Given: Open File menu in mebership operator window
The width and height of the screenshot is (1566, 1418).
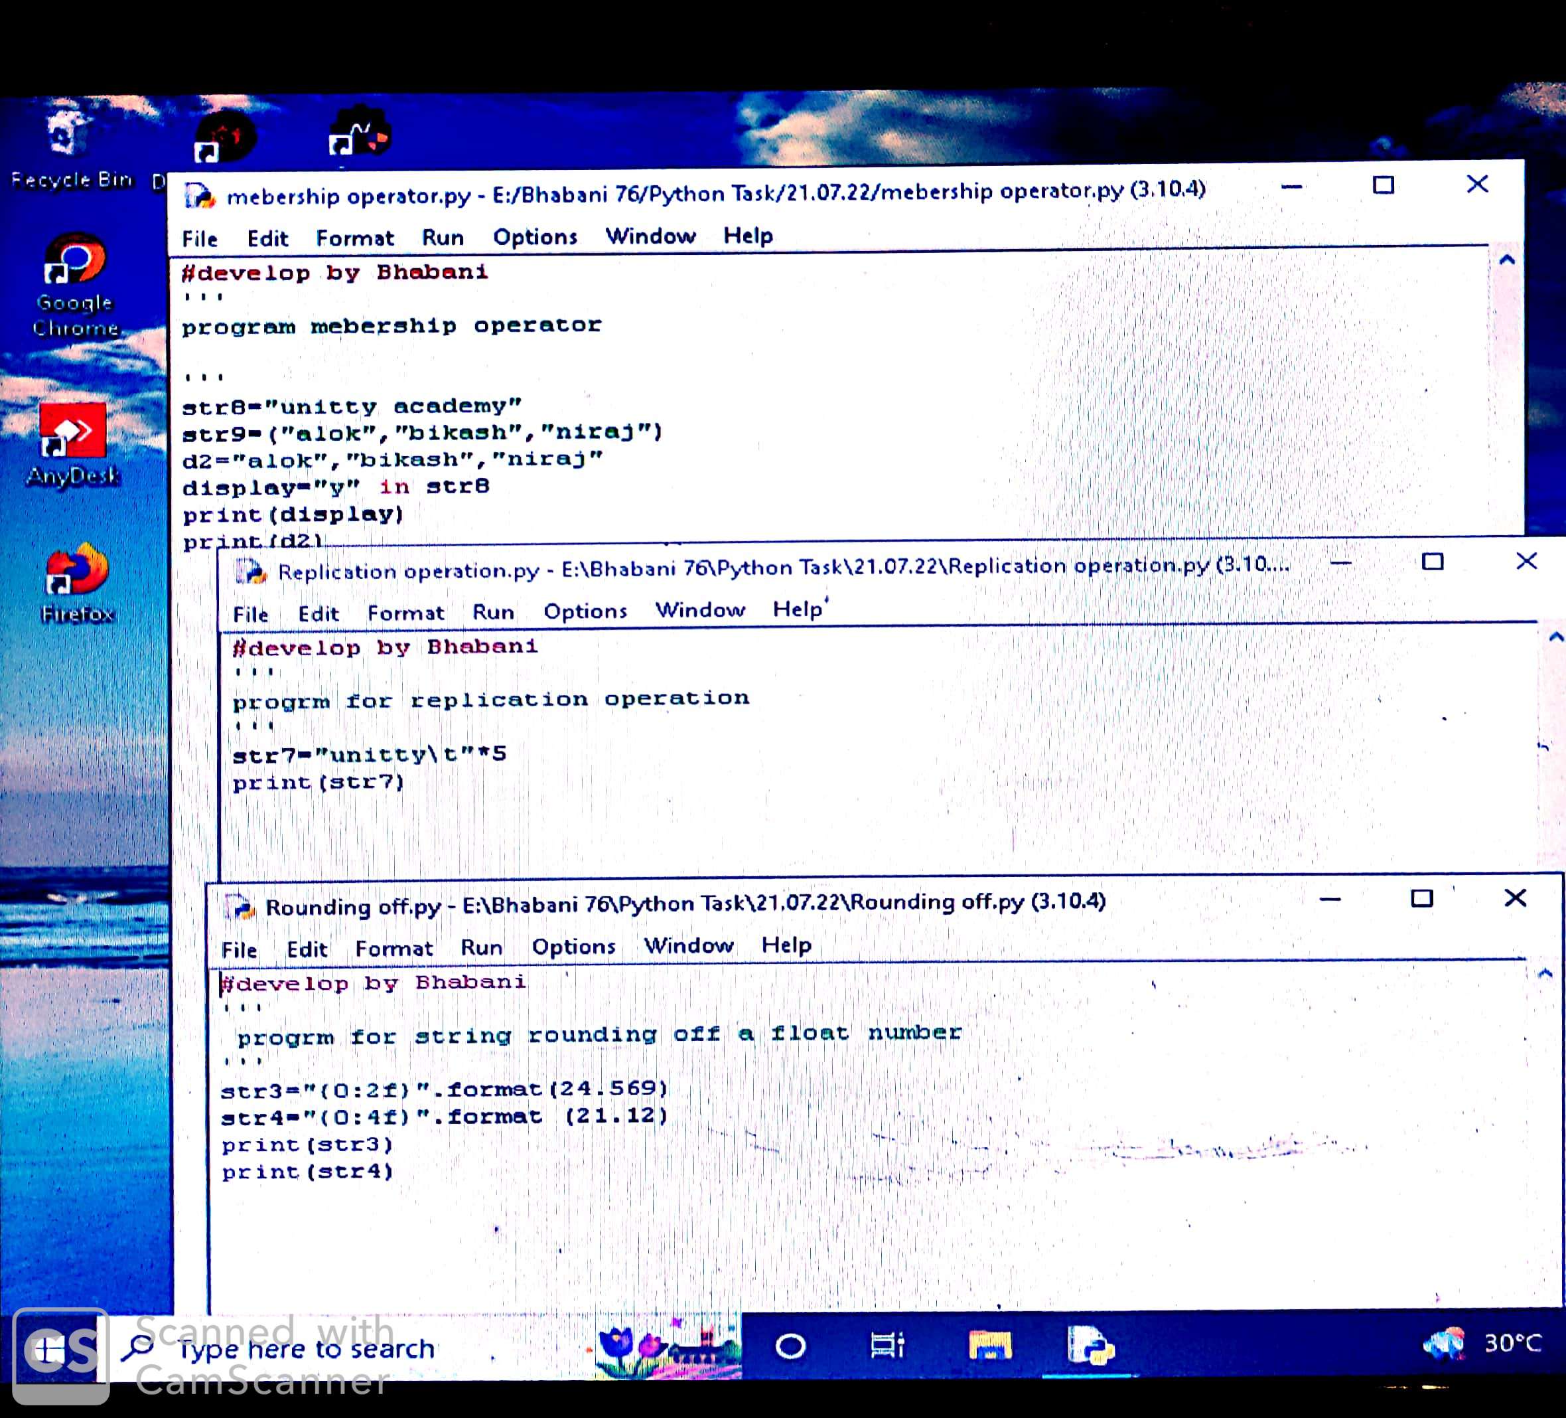Looking at the screenshot, I should [x=199, y=239].
